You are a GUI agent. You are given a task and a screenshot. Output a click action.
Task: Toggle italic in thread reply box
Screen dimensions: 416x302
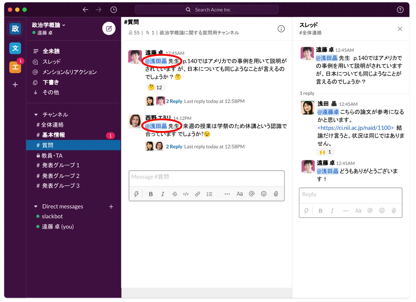(x=332, y=211)
